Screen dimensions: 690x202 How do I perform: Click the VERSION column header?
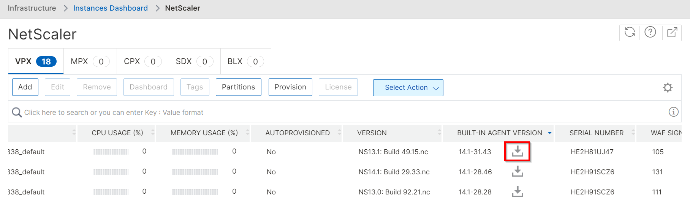[x=372, y=133]
